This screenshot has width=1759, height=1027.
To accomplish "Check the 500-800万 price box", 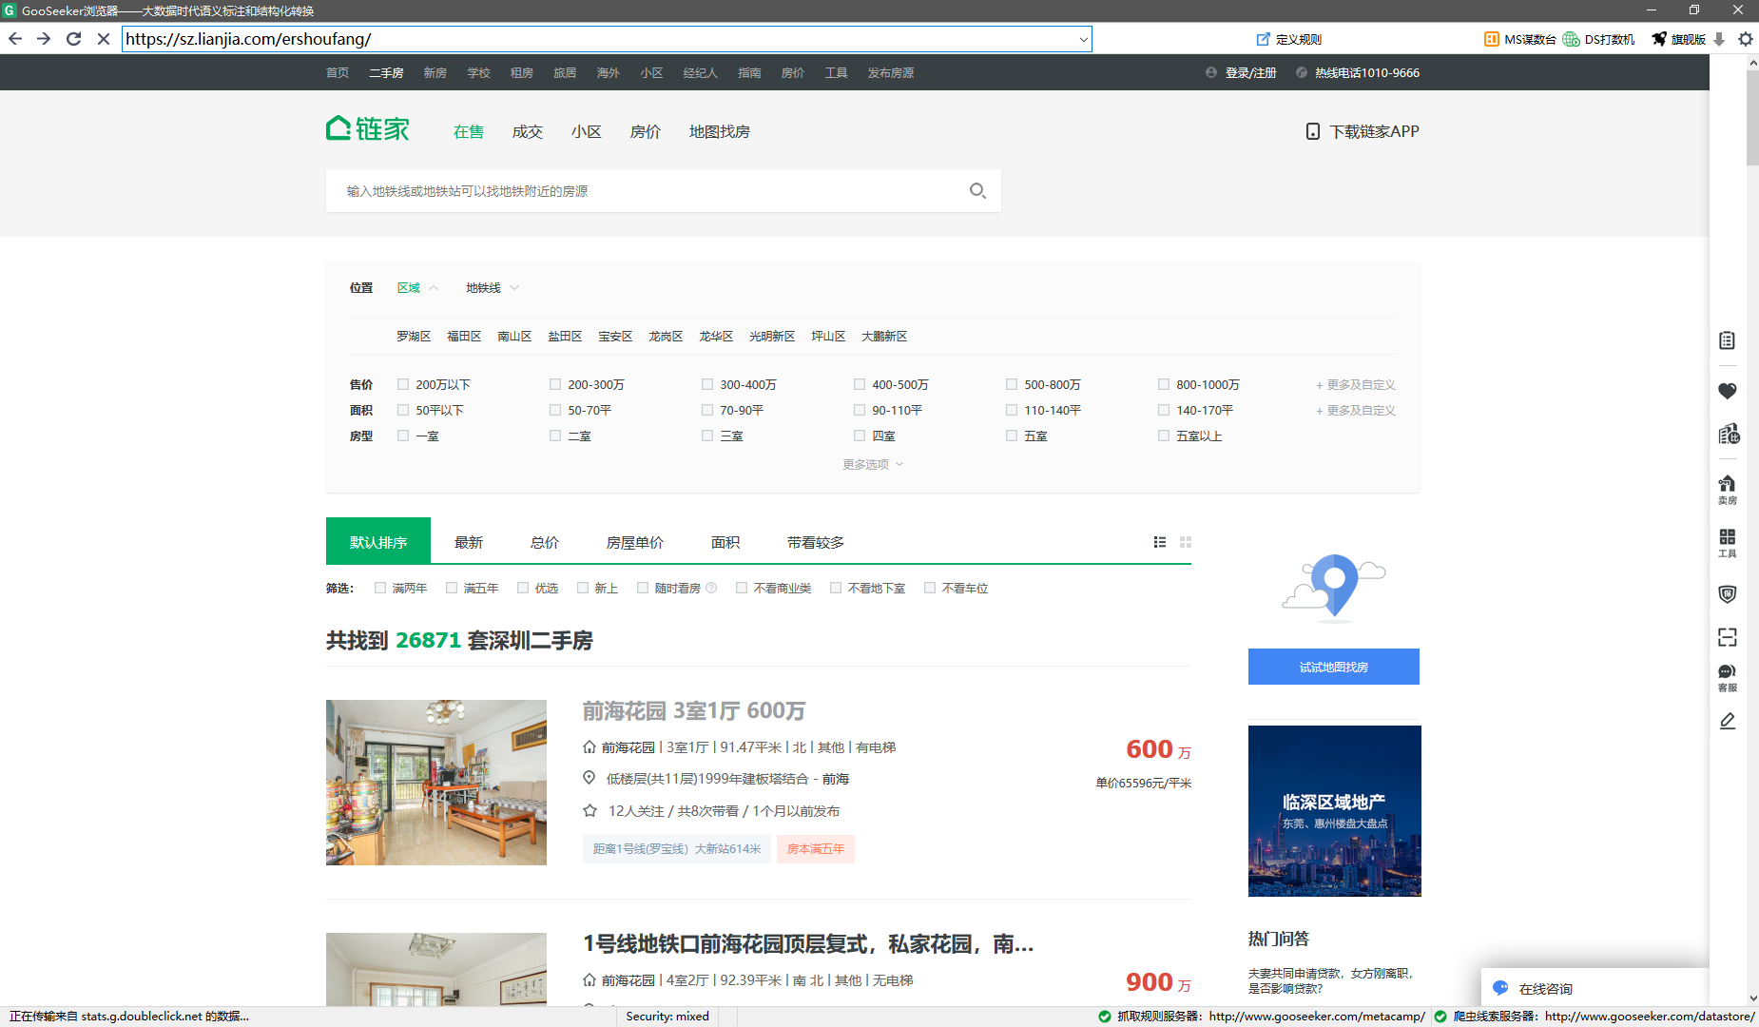I will pyautogui.click(x=1012, y=384).
